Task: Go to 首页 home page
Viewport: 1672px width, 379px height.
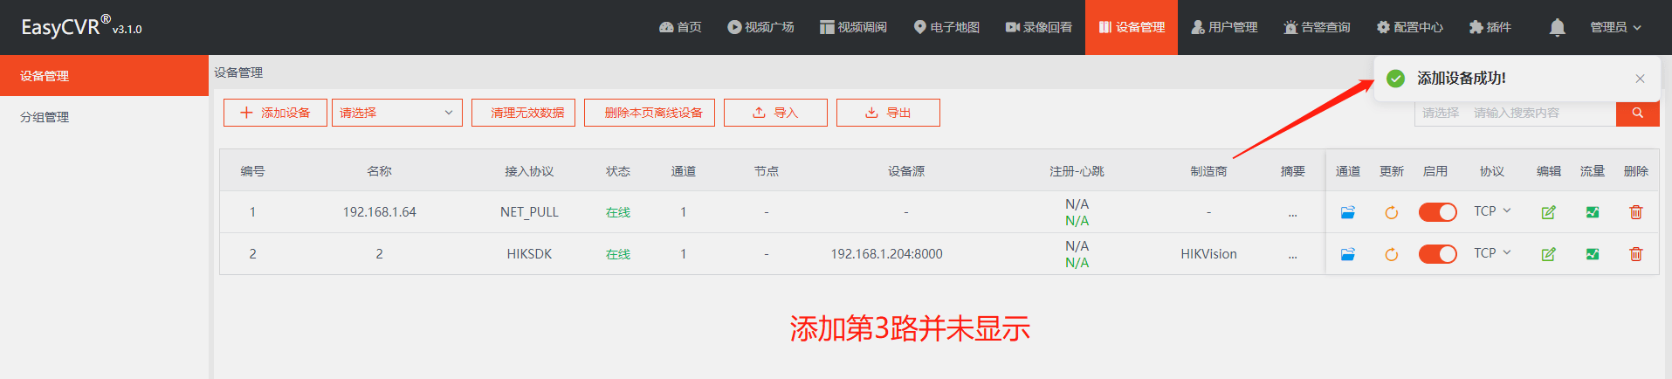Action: tap(680, 27)
